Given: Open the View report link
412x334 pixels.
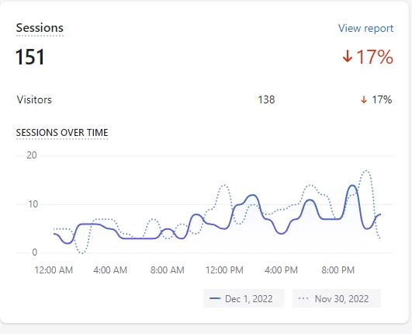Looking at the screenshot, I should coord(365,28).
